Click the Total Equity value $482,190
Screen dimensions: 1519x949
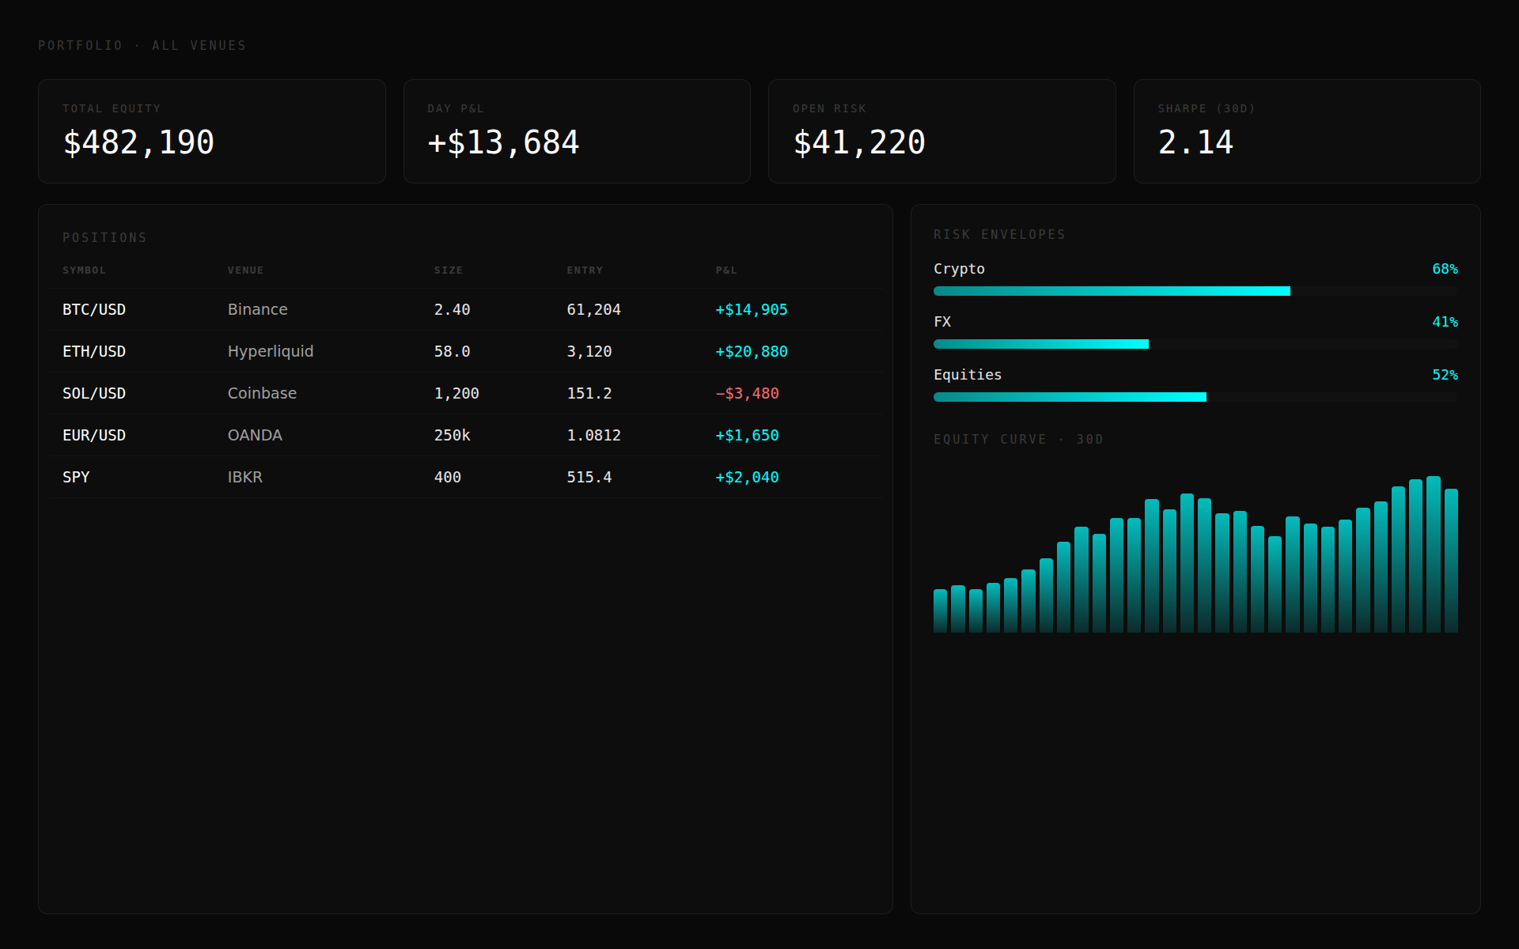point(138,143)
